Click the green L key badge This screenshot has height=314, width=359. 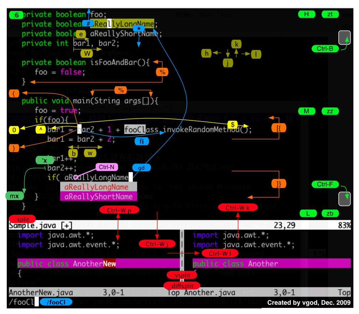(x=308, y=213)
